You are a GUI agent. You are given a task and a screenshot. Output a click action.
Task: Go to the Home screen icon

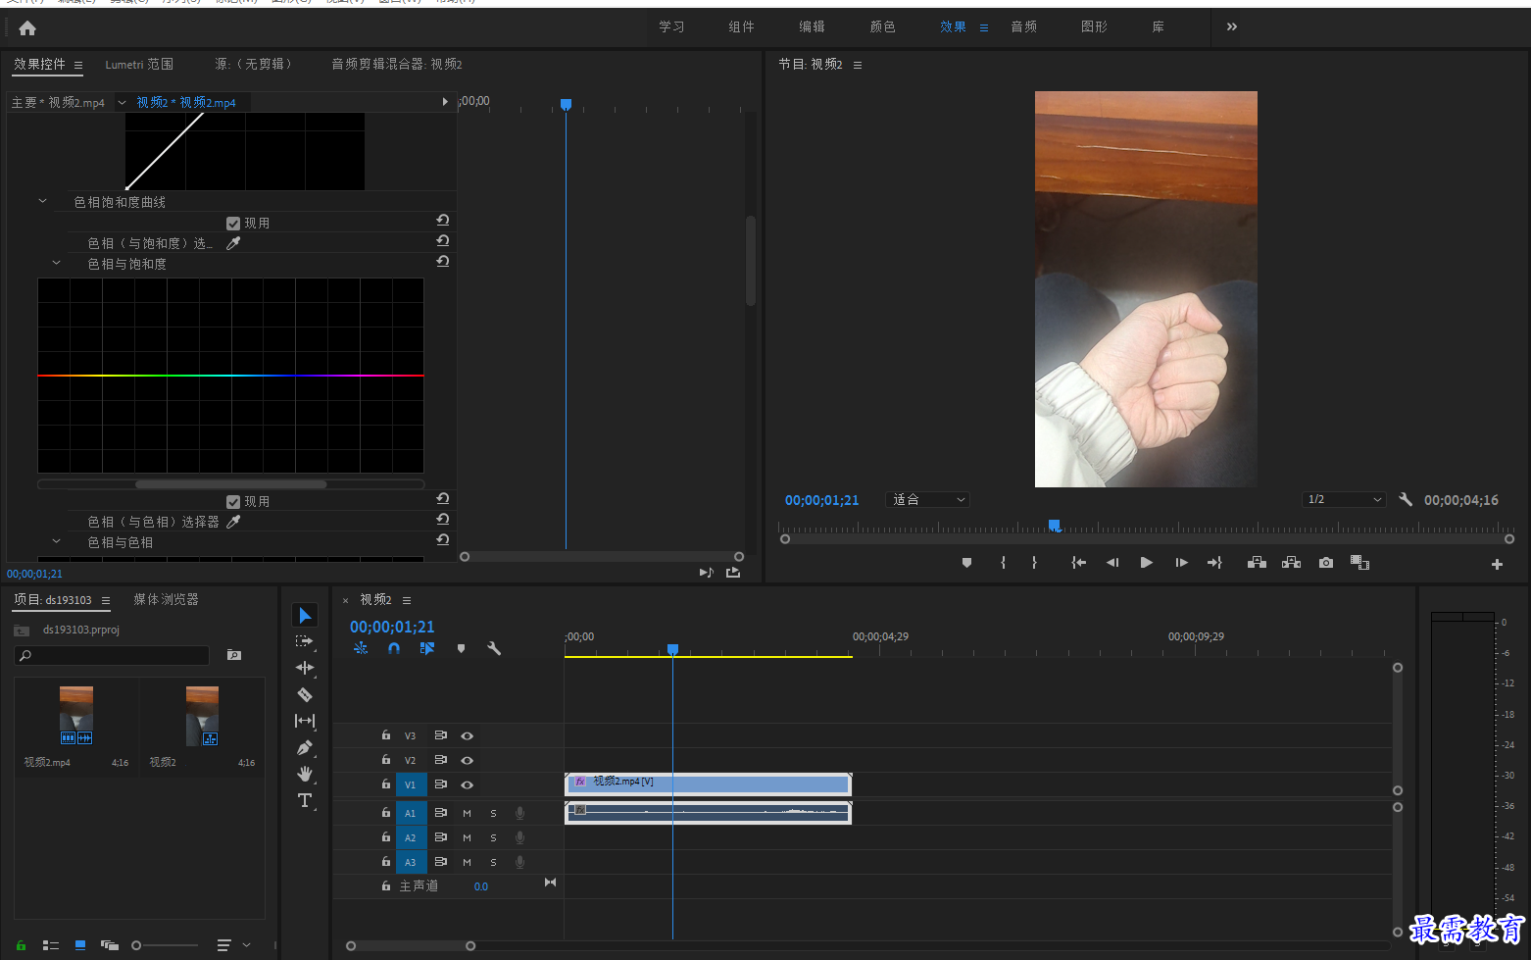(27, 28)
